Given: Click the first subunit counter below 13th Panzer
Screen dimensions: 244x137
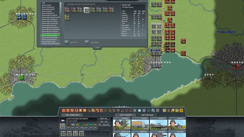Looking at the screenshot, I should (x=63, y=133).
